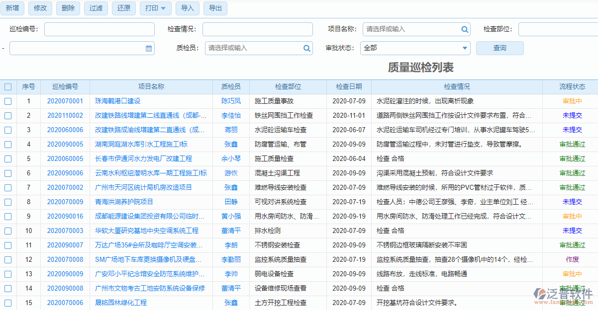Click the 导入 import tool
Image resolution: width=598 pixels, height=310 pixels.
point(187,8)
